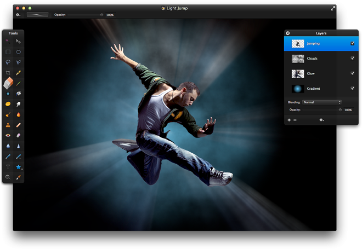Select the Pen tool
The image size is (362, 249).
pyautogui.click(x=8, y=157)
